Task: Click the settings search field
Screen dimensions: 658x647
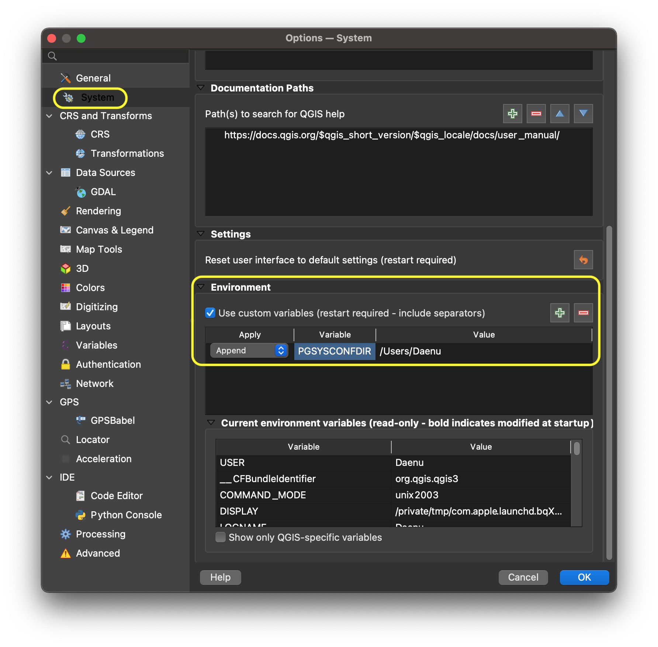Action: coord(115,56)
